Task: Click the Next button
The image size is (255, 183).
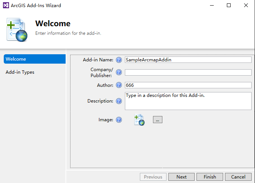Action: click(181, 177)
